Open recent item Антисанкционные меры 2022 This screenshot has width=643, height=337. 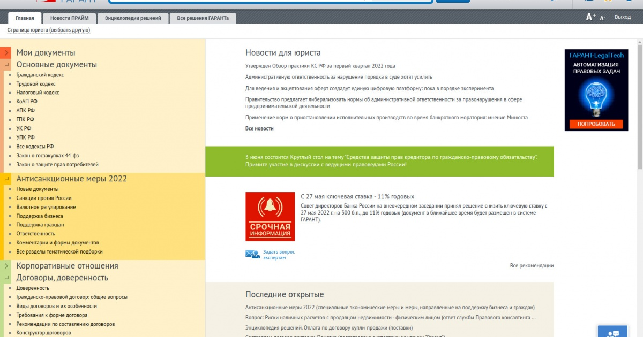tap(390, 308)
